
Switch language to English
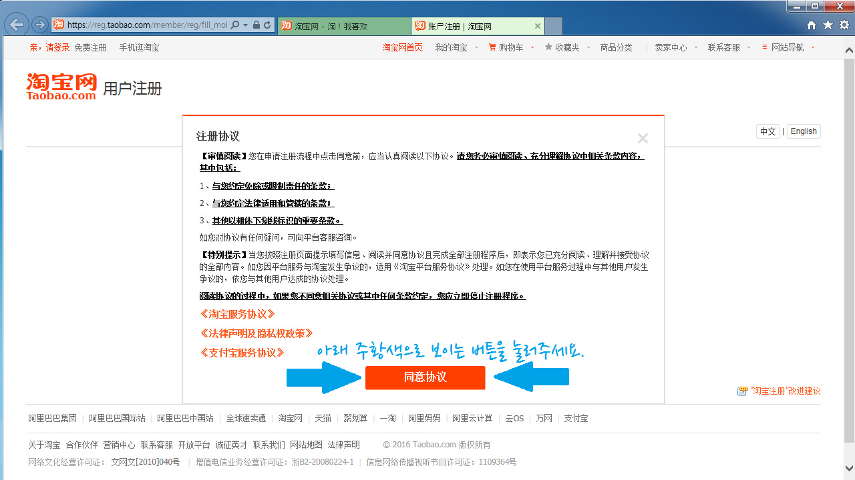pyautogui.click(x=804, y=131)
